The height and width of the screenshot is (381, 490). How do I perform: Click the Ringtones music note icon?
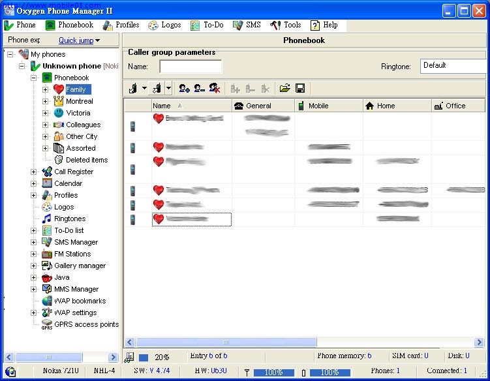[x=46, y=219]
